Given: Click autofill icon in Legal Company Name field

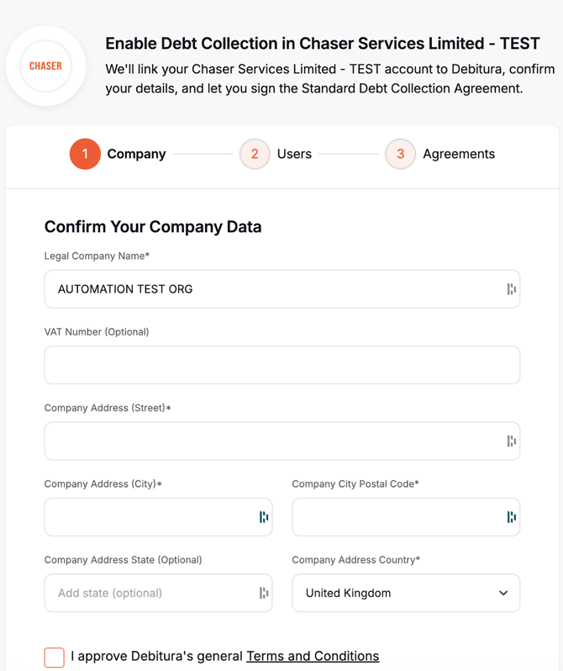Looking at the screenshot, I should click(511, 289).
